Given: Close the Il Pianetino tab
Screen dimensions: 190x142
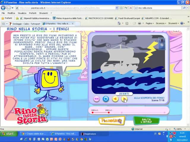Looking at the screenshot, I should pyautogui.click(x=73, y=24).
